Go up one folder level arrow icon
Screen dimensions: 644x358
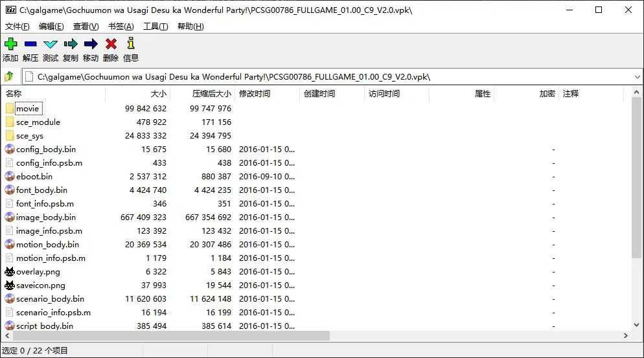pyautogui.click(x=9, y=76)
